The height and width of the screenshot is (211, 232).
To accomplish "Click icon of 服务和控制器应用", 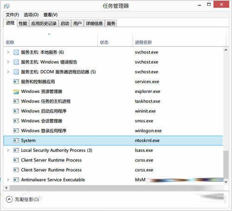I will (16, 81).
